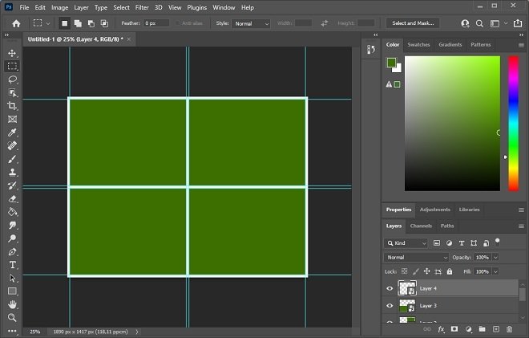Click the Feather input field
This screenshot has width=529, height=338.
tap(156, 23)
